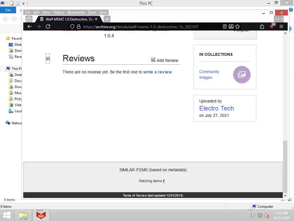The width and height of the screenshot is (294, 221).
Task: Open Quick Access Toolbar customize dropdown
Action: tap(23, 3)
